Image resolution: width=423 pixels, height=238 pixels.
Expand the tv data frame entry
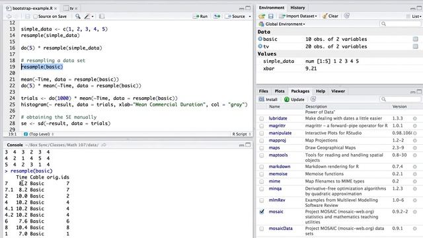[x=260, y=46]
